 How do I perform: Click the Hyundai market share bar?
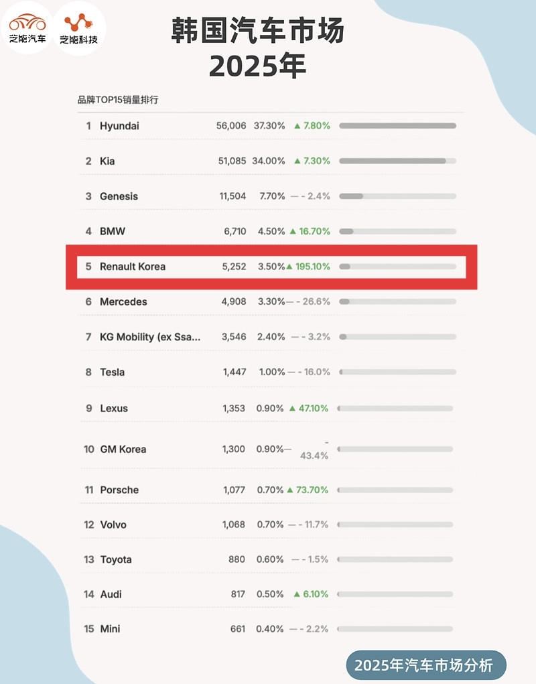(x=397, y=126)
